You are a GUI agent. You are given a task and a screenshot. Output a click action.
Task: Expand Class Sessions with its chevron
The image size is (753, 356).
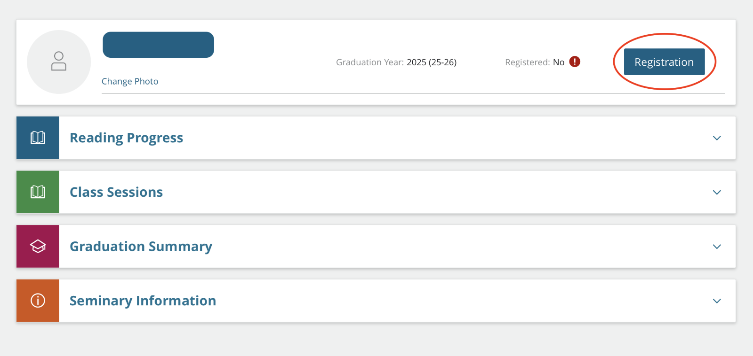coord(717,193)
